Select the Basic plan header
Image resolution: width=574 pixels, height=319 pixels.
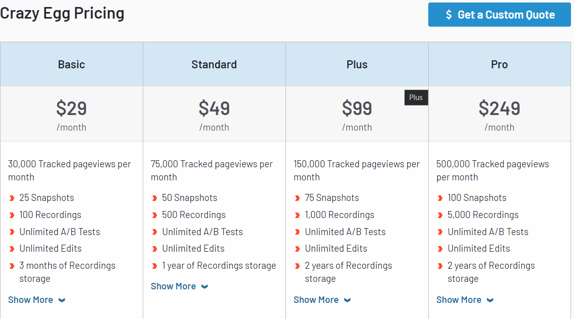coord(71,64)
